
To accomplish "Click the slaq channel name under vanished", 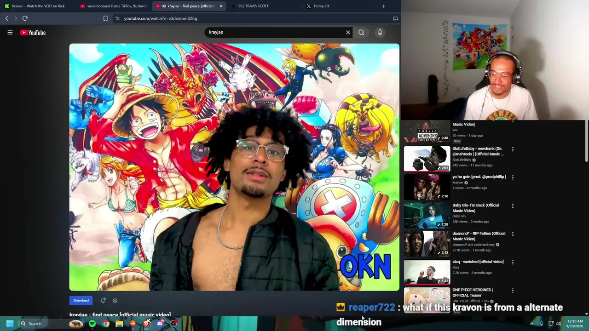I will click(x=456, y=267).
